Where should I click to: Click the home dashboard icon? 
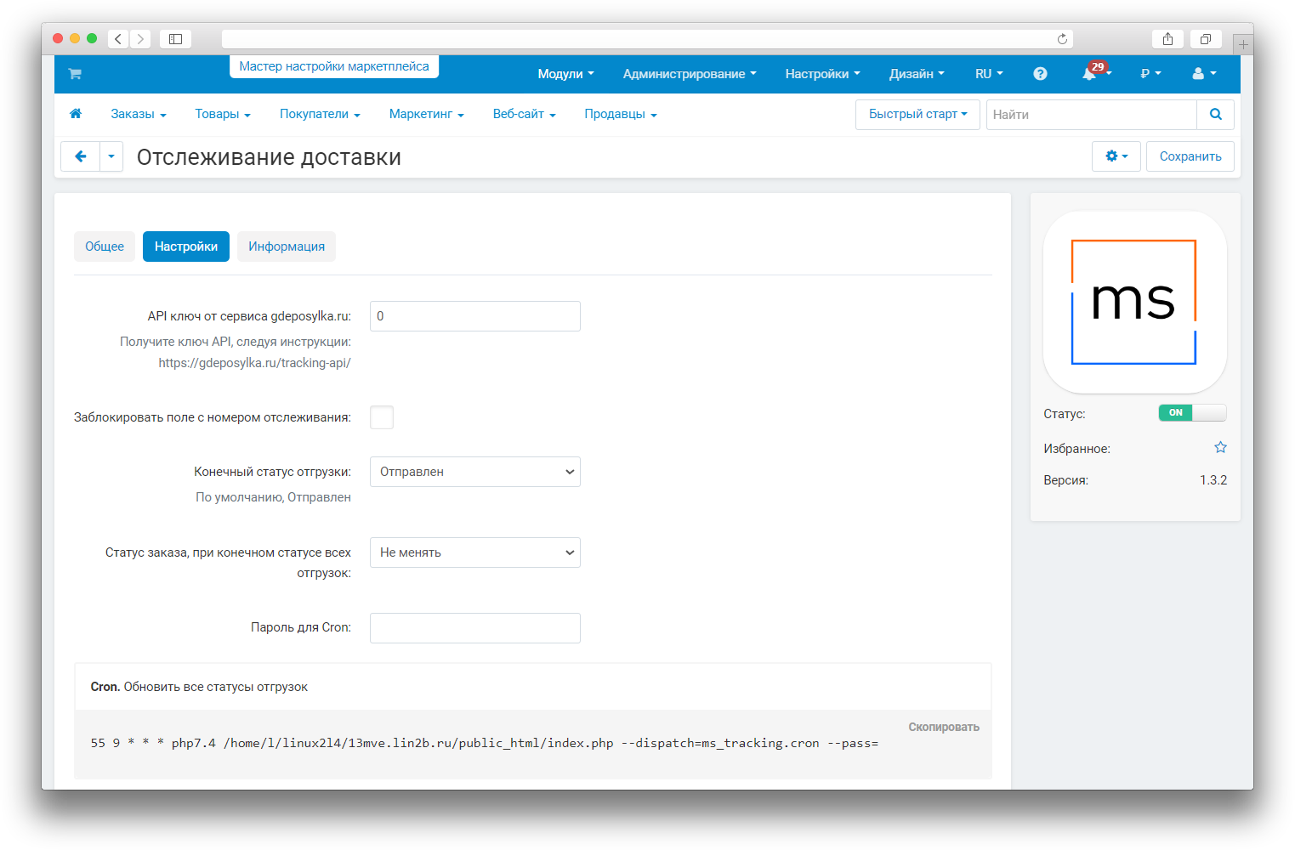(x=76, y=114)
